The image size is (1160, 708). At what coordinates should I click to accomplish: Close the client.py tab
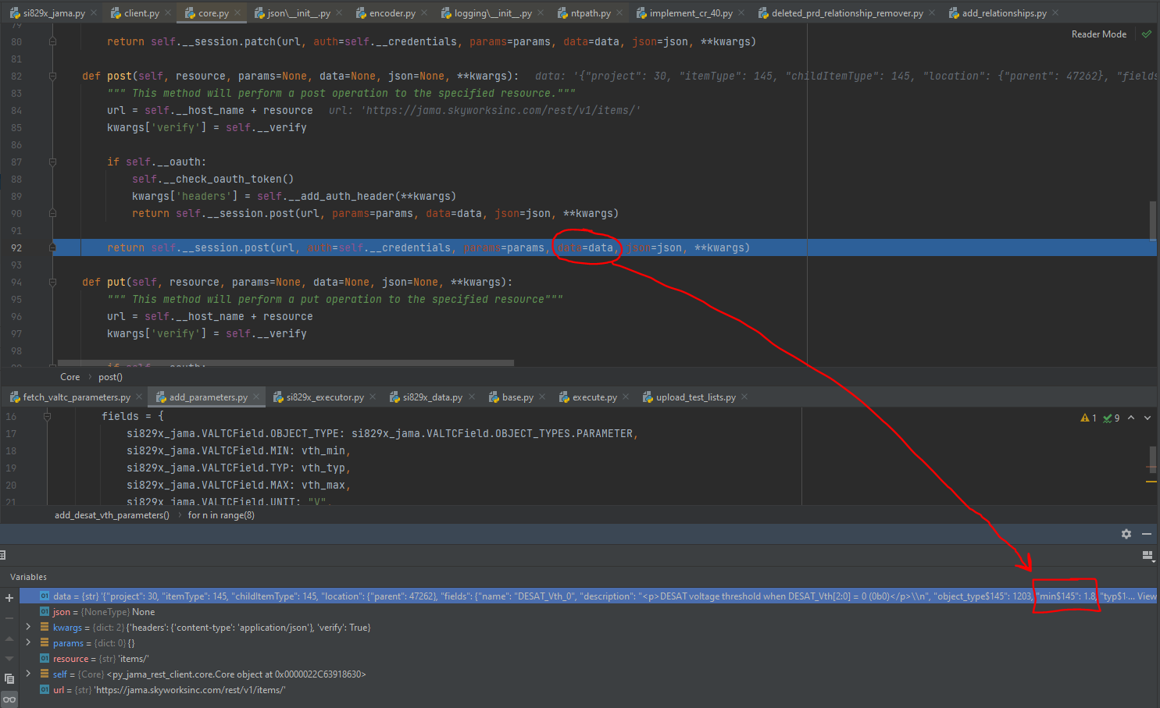(168, 13)
